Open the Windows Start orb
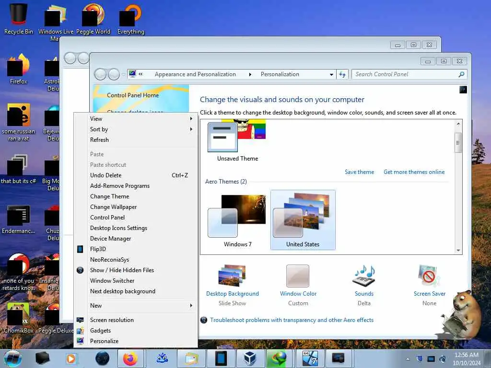This screenshot has width=491, height=368. (x=13, y=358)
